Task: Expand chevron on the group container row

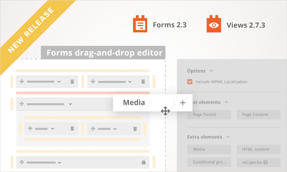Action: pyautogui.click(x=70, y=104)
